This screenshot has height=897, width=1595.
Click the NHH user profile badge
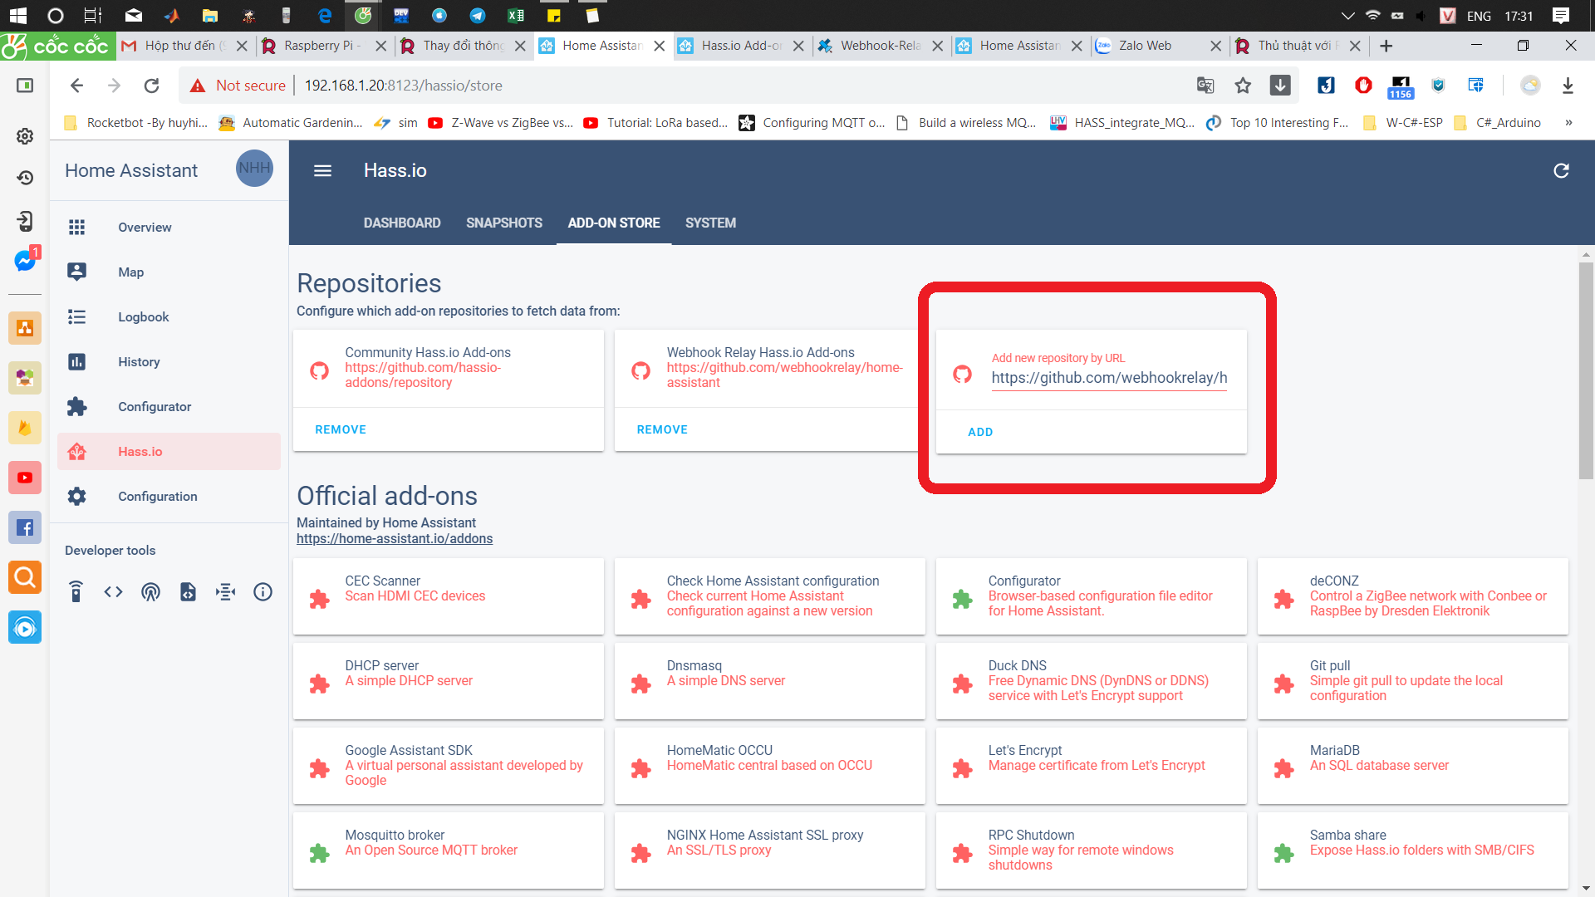tap(254, 169)
